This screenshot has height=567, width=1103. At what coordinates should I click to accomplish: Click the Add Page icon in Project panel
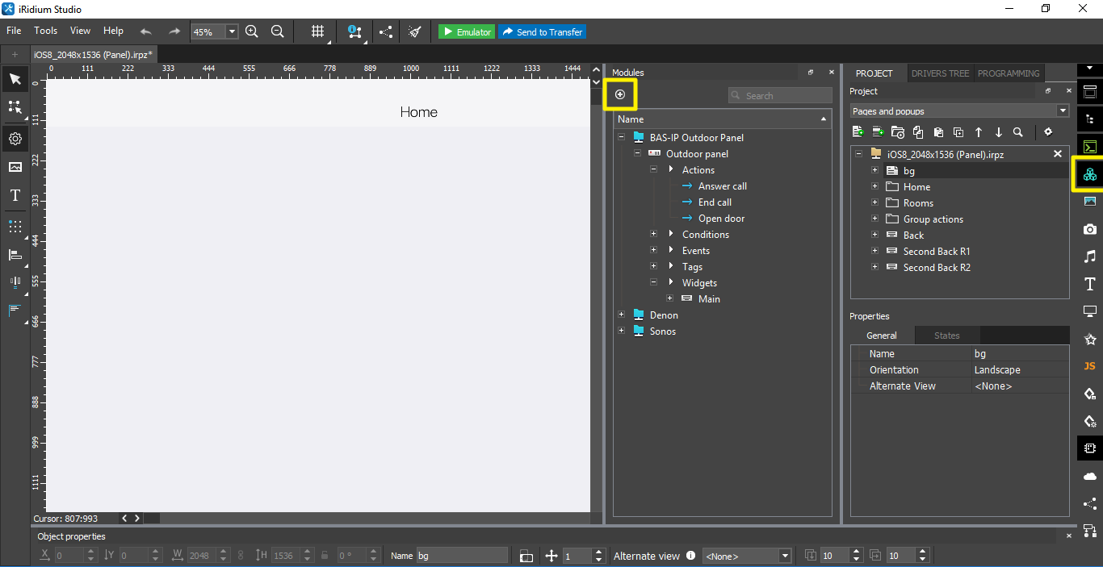coord(858,131)
